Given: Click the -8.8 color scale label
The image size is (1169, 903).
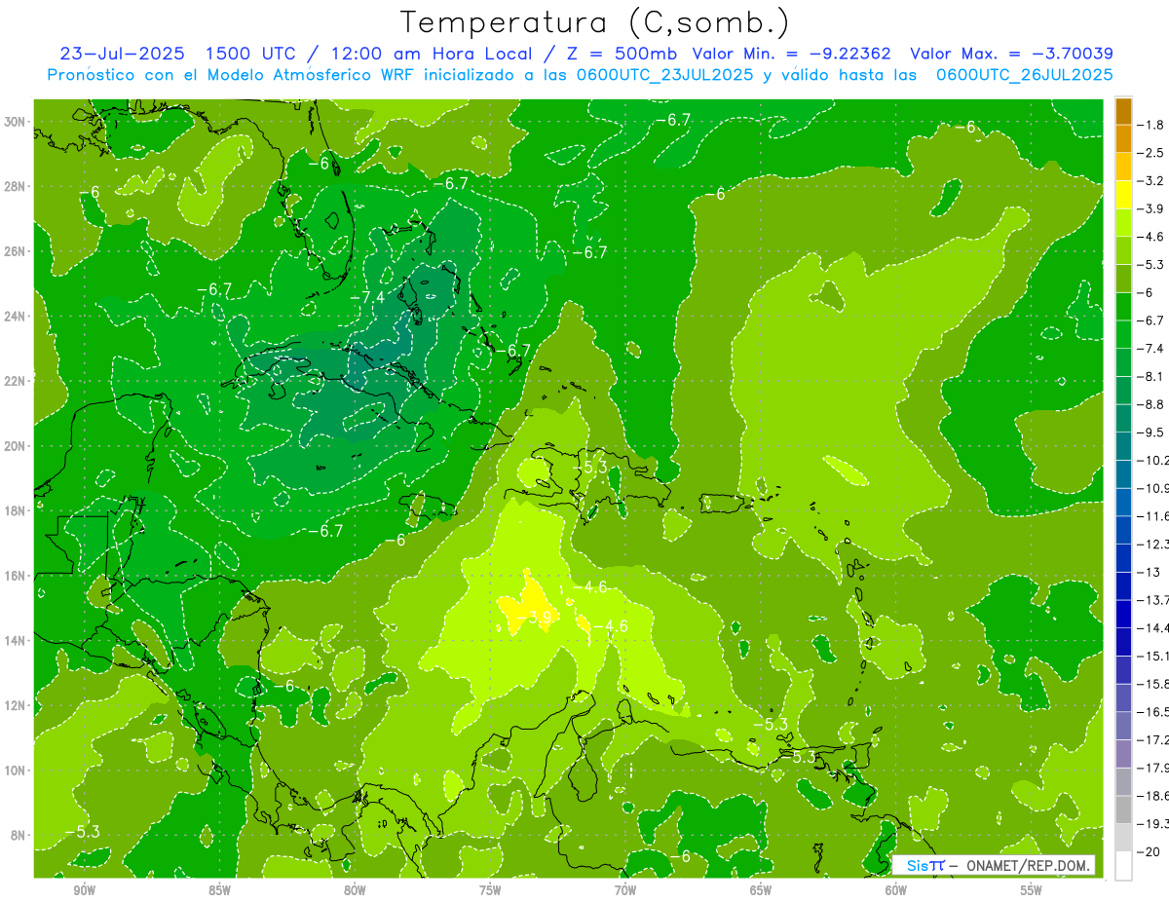Looking at the screenshot, I should (x=1151, y=404).
